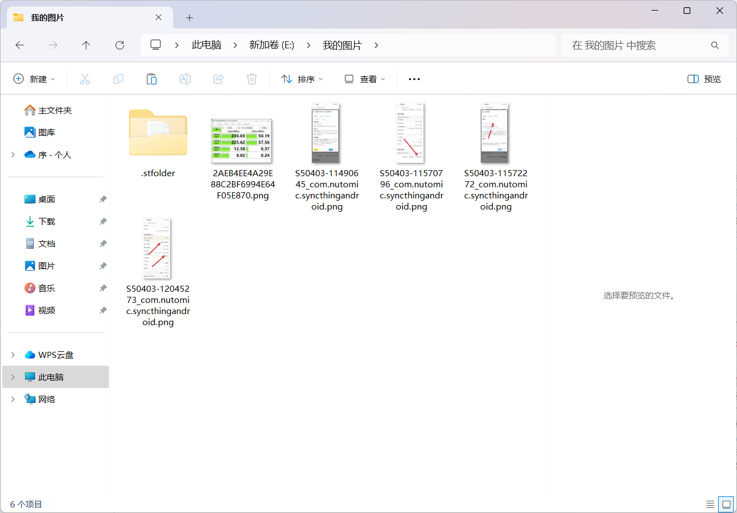Expand the WPS云盘 tree node
This screenshot has height=513, width=737.
13,355
